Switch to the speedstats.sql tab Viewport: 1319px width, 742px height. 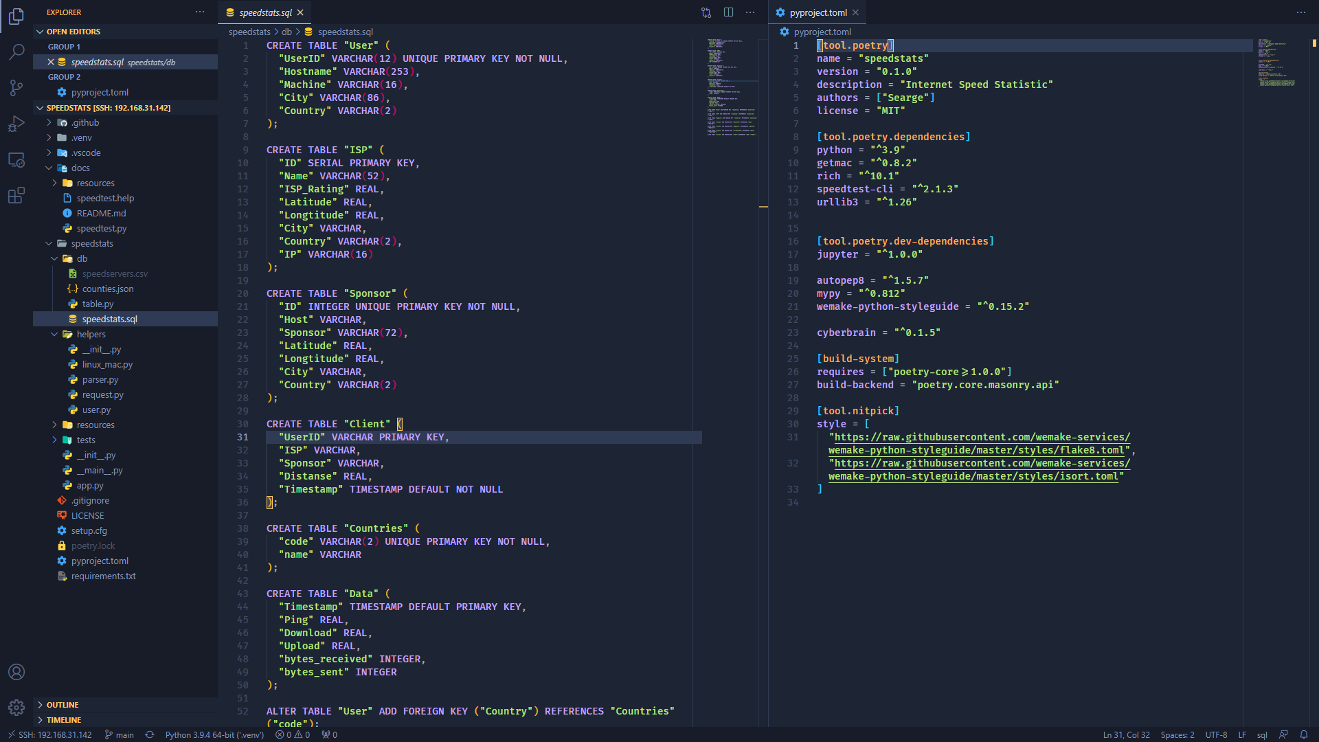(265, 12)
